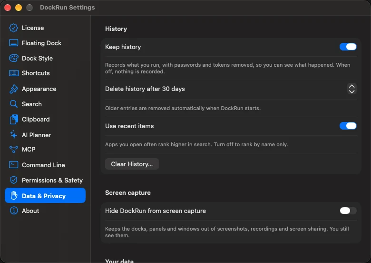
Task: Open the About pane
Action: [45, 211]
